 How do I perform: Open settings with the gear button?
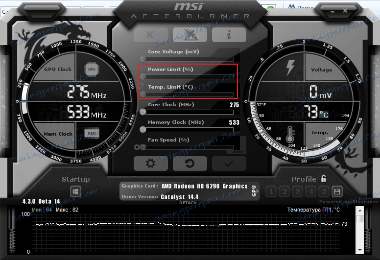coord(150,164)
